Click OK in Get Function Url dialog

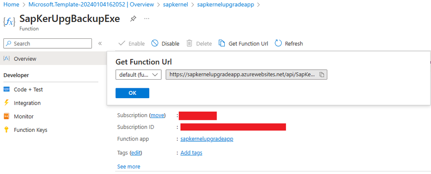point(132,93)
